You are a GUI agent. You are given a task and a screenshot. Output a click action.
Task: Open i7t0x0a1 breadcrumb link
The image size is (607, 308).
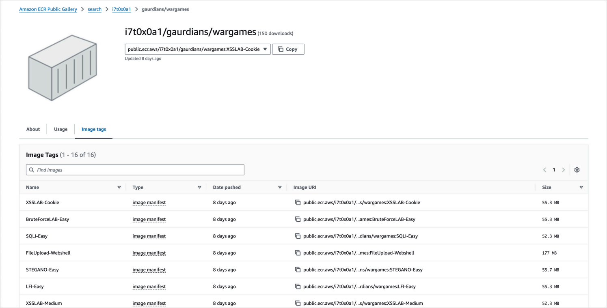tap(121, 9)
